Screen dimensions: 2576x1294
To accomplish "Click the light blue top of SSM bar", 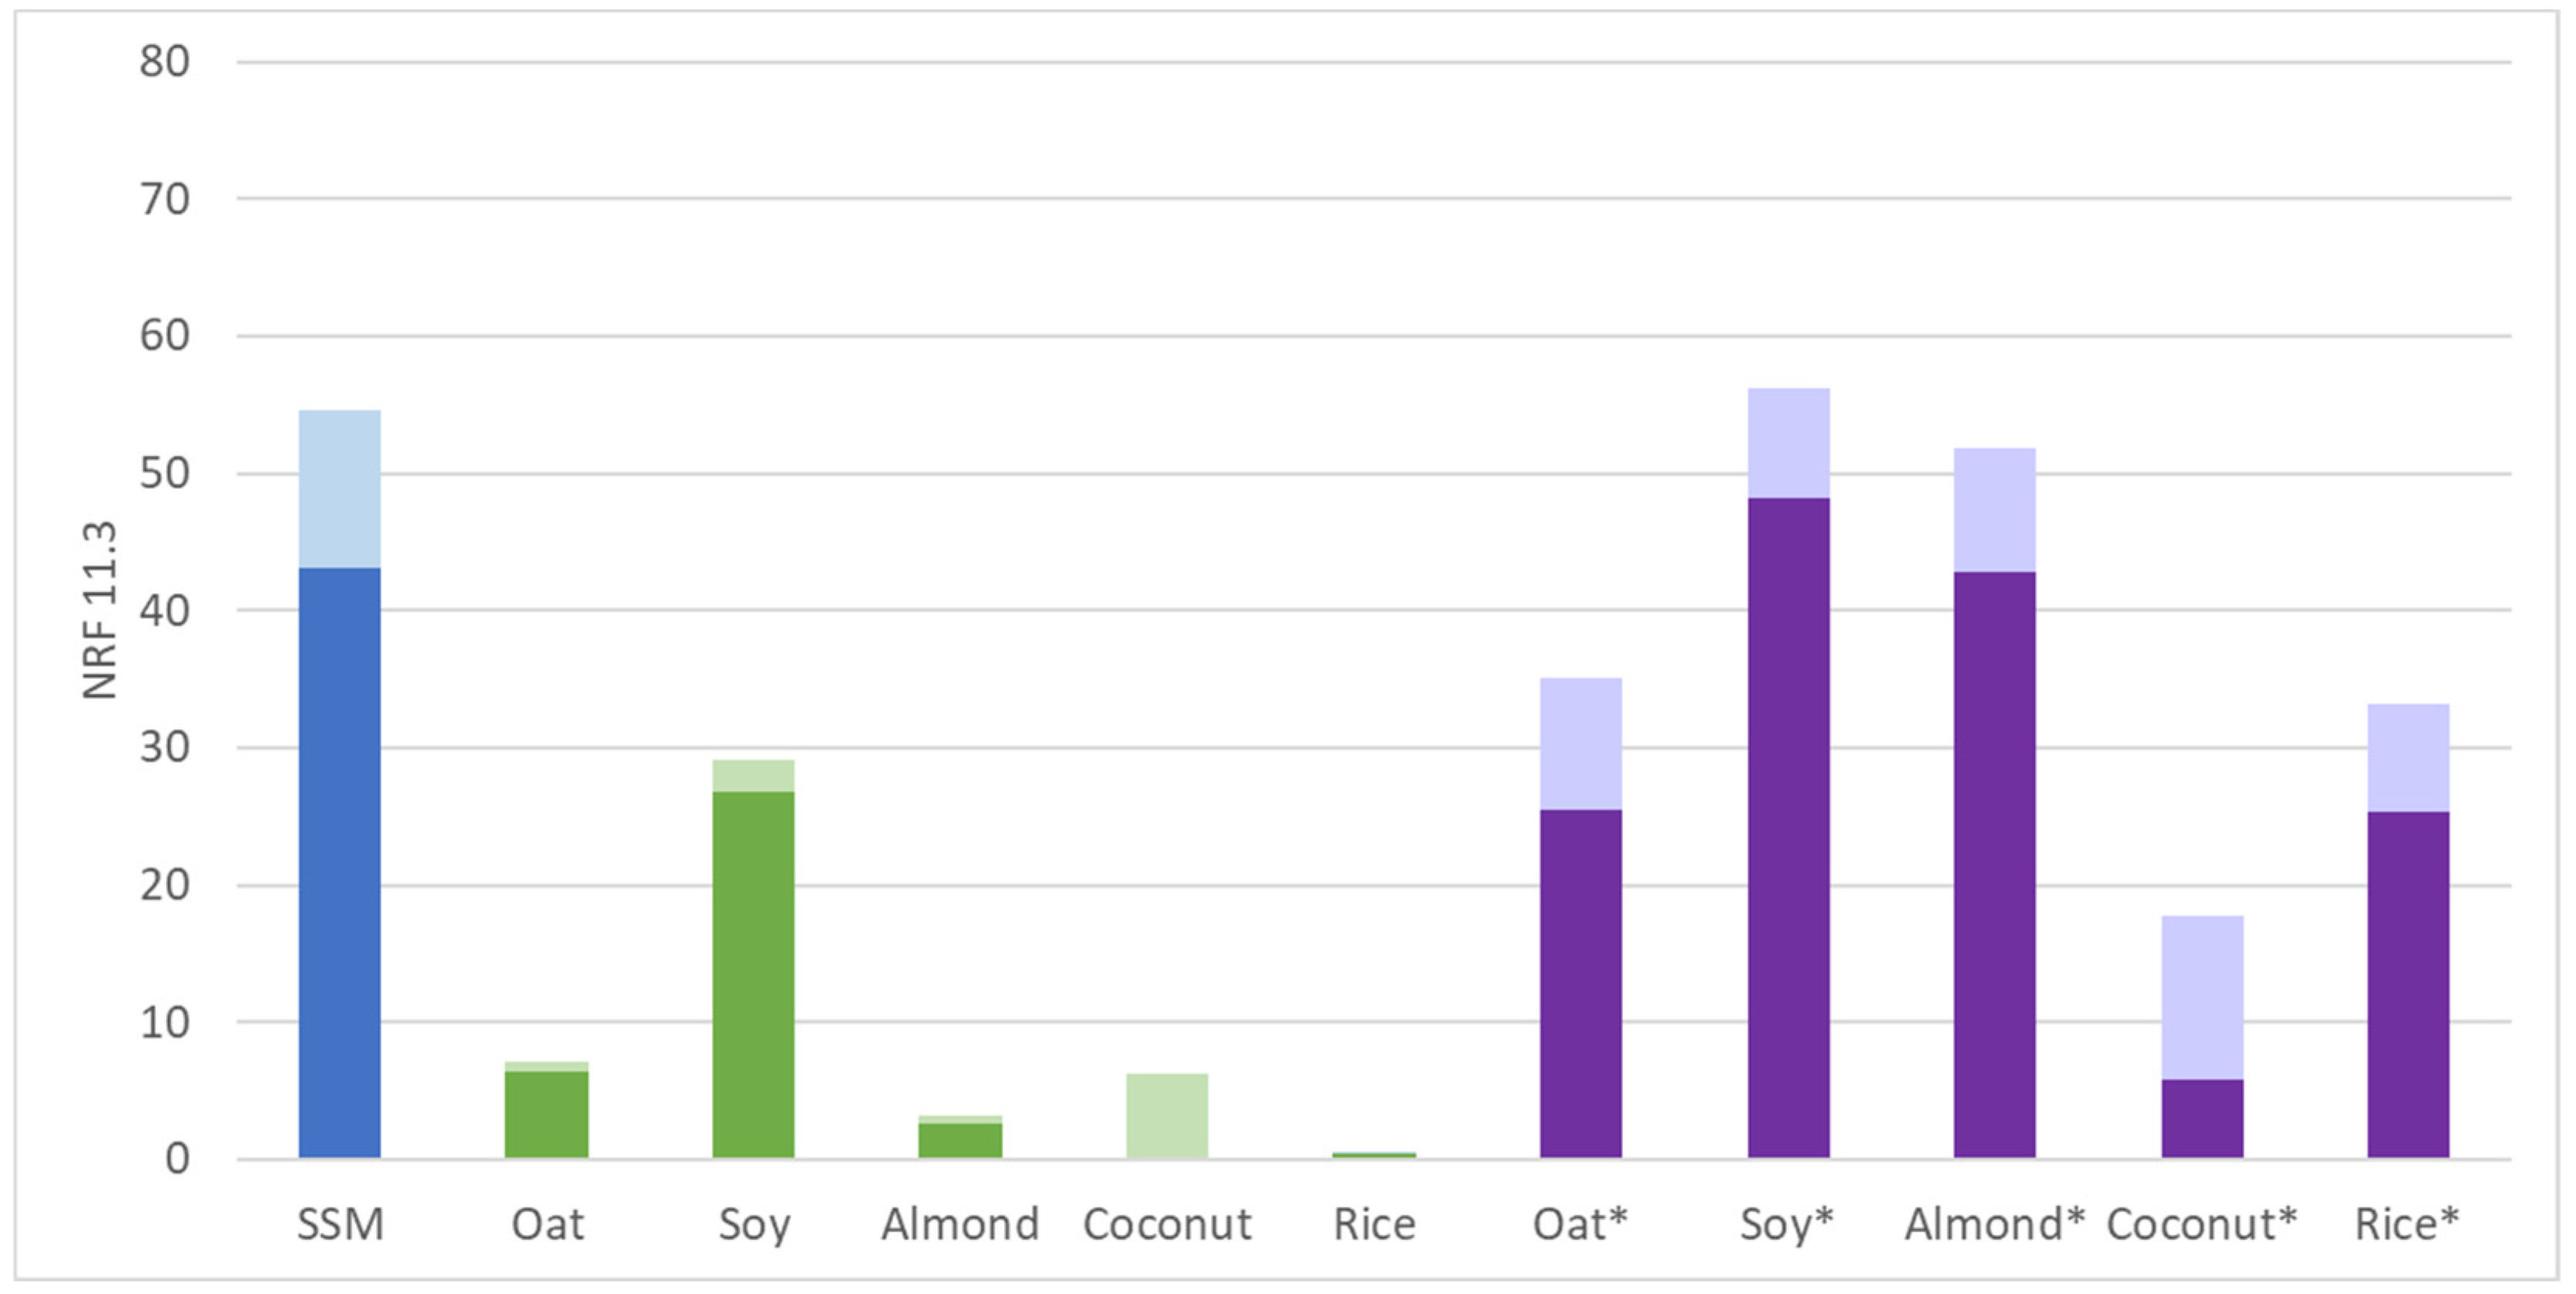I will 339,488.
